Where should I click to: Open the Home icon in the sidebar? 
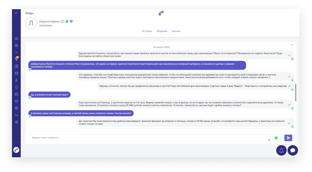(16, 39)
